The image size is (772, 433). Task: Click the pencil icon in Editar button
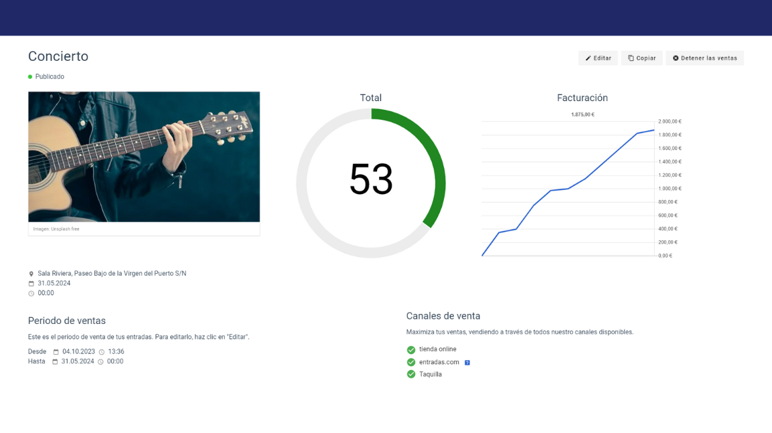pos(588,58)
